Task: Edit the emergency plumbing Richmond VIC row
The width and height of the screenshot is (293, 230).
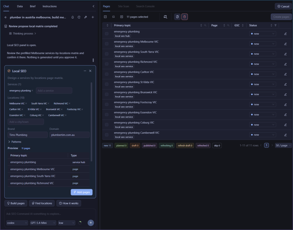Action: click(285, 64)
